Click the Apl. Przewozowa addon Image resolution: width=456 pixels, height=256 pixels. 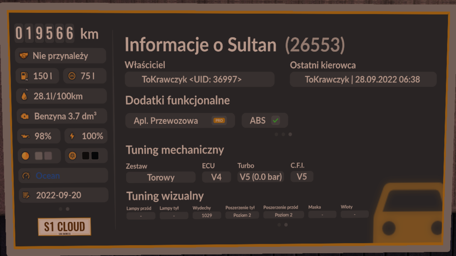click(x=180, y=121)
